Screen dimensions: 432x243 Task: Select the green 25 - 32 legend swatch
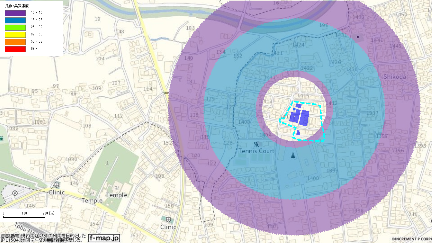click(x=15, y=27)
